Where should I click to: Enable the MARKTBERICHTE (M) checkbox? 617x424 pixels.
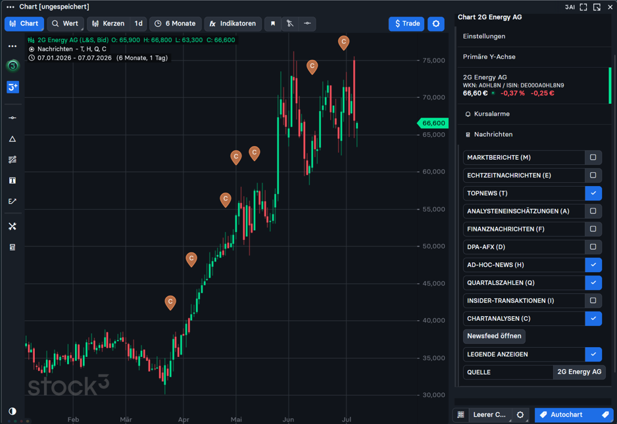tap(593, 157)
